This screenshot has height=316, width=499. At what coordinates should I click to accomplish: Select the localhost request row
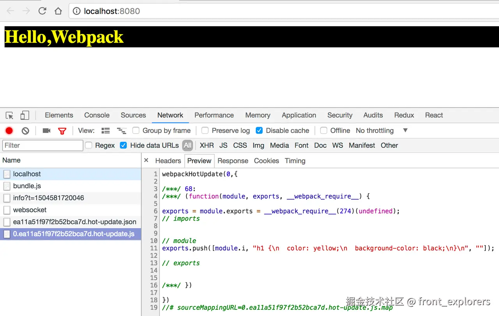pyautogui.click(x=71, y=174)
